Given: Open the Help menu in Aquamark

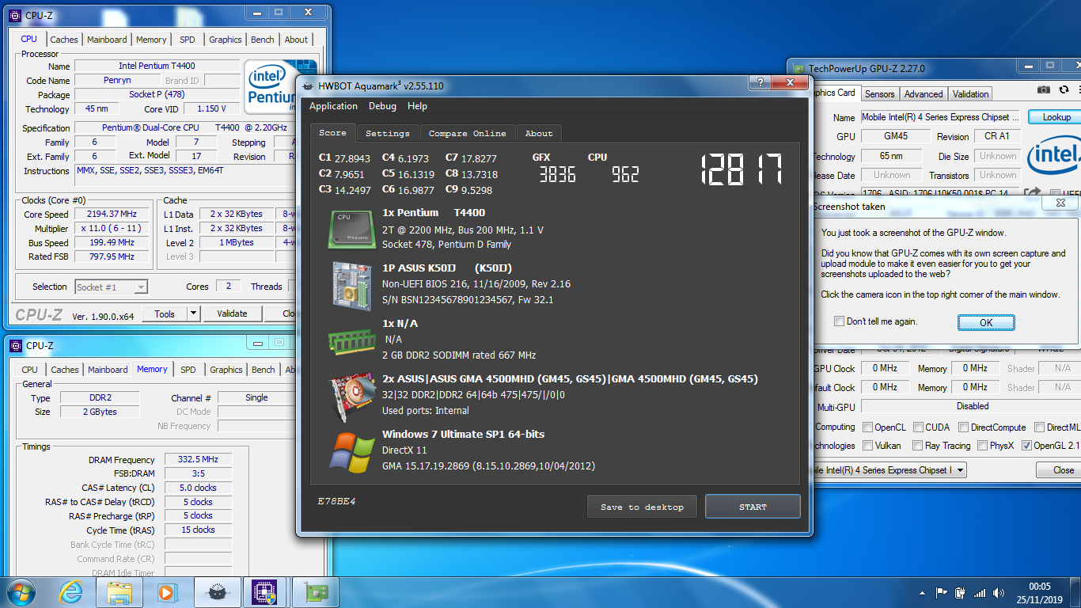Looking at the screenshot, I should click(417, 106).
